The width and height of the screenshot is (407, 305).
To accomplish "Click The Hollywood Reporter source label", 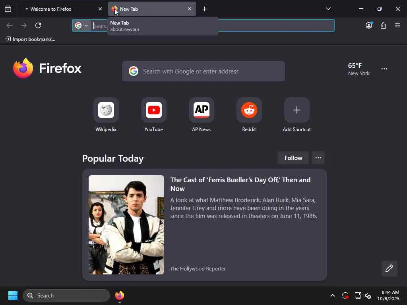I will coord(198,269).
